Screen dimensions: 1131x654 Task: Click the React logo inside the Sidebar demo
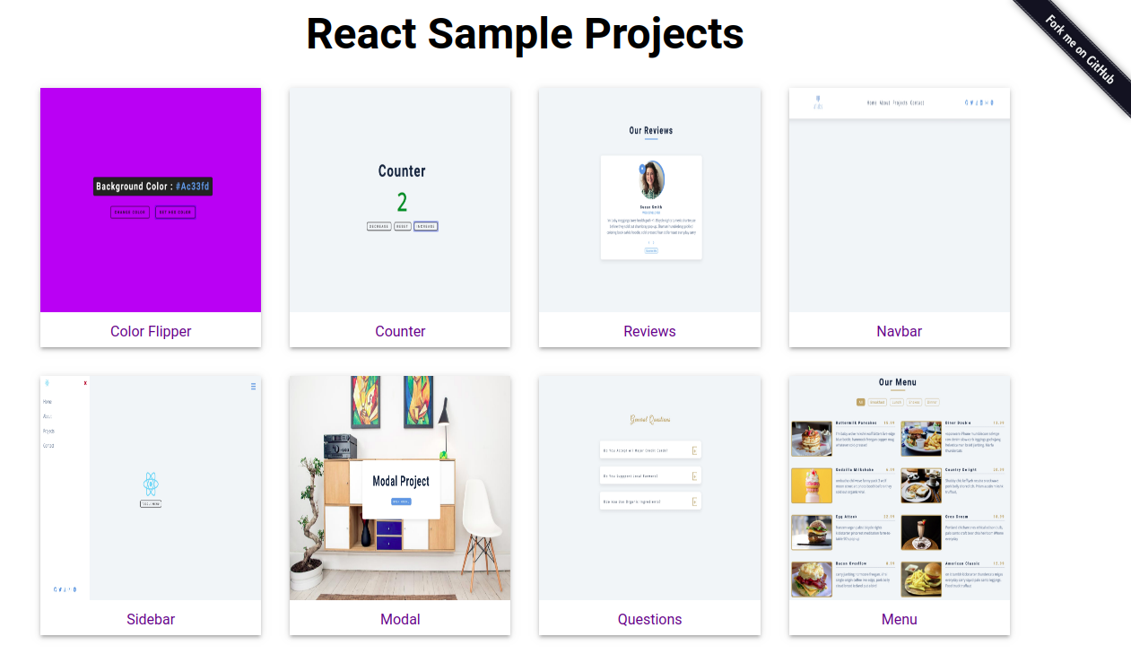pos(151,484)
